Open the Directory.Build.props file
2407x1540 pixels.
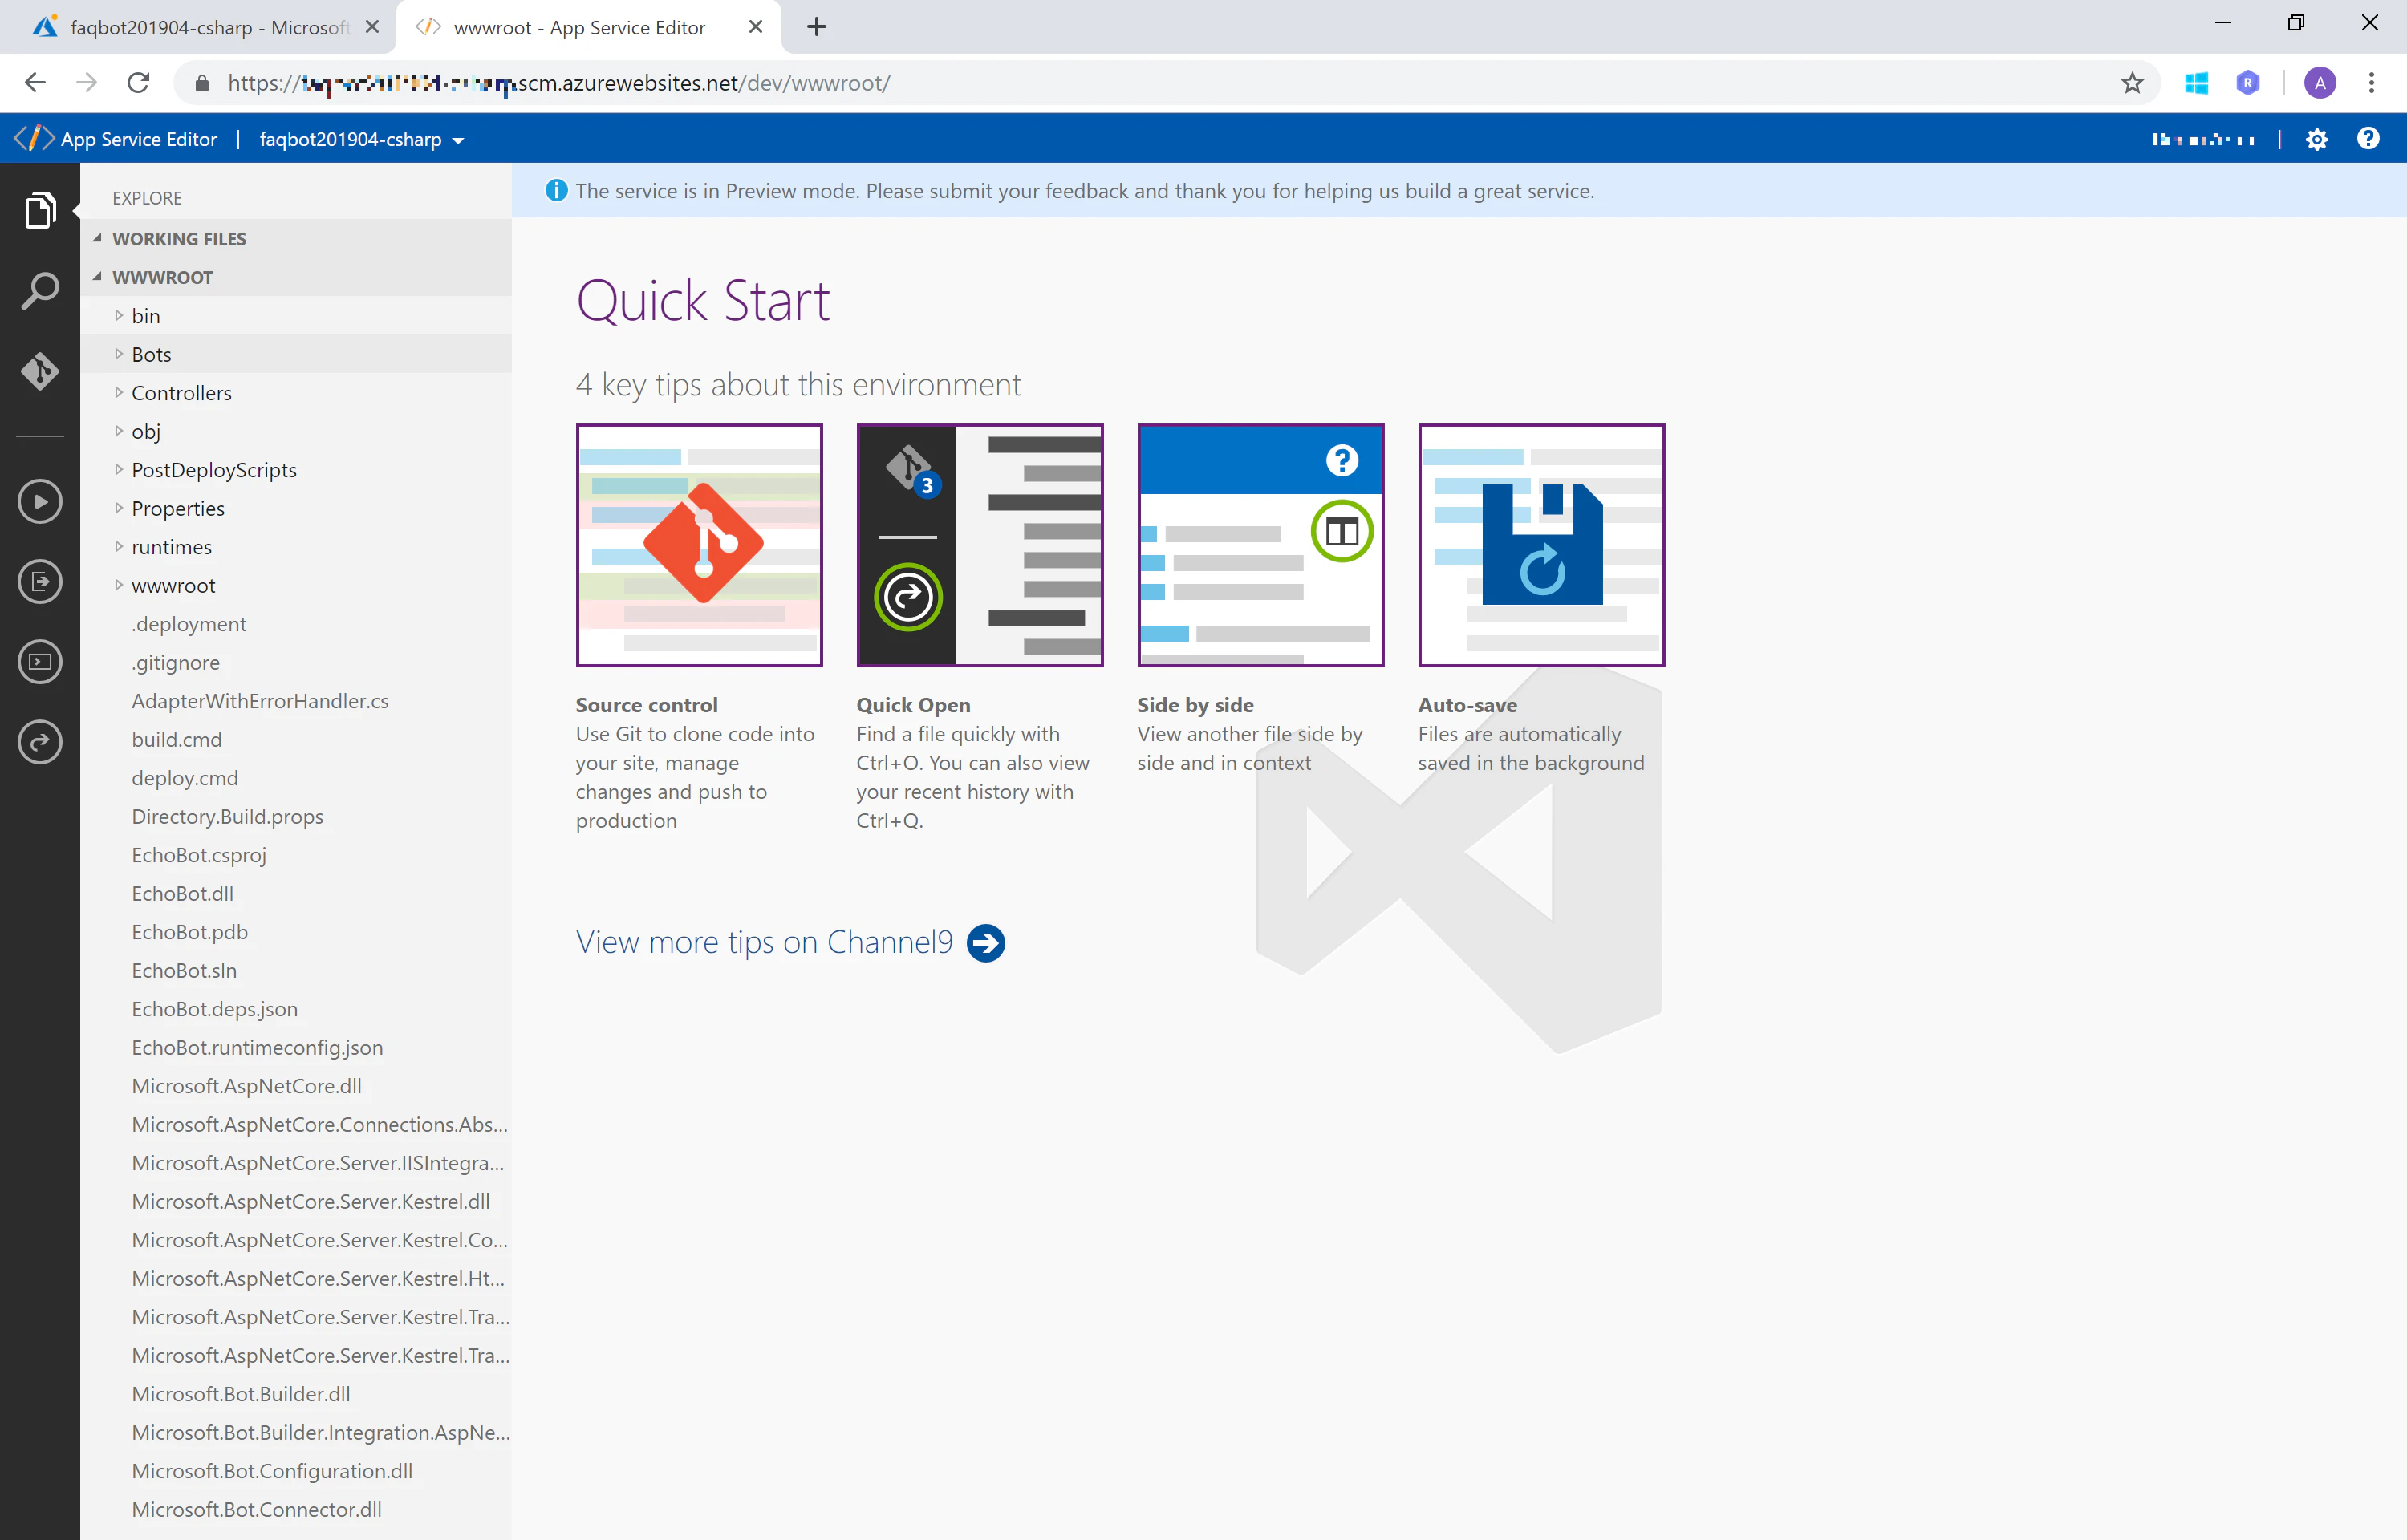point(227,816)
